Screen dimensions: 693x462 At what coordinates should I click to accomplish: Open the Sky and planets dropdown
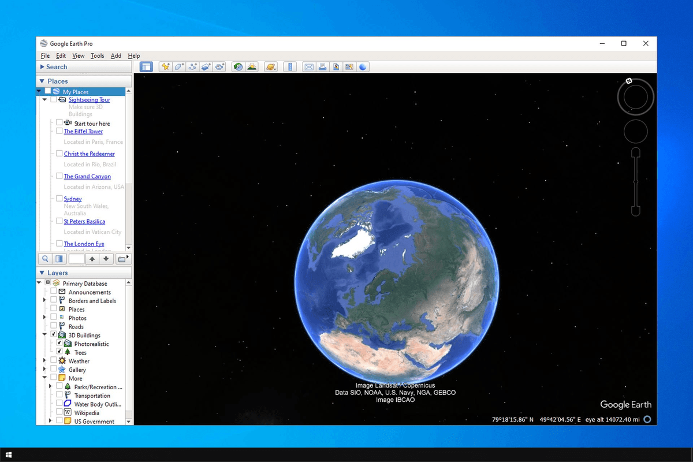pos(271,66)
